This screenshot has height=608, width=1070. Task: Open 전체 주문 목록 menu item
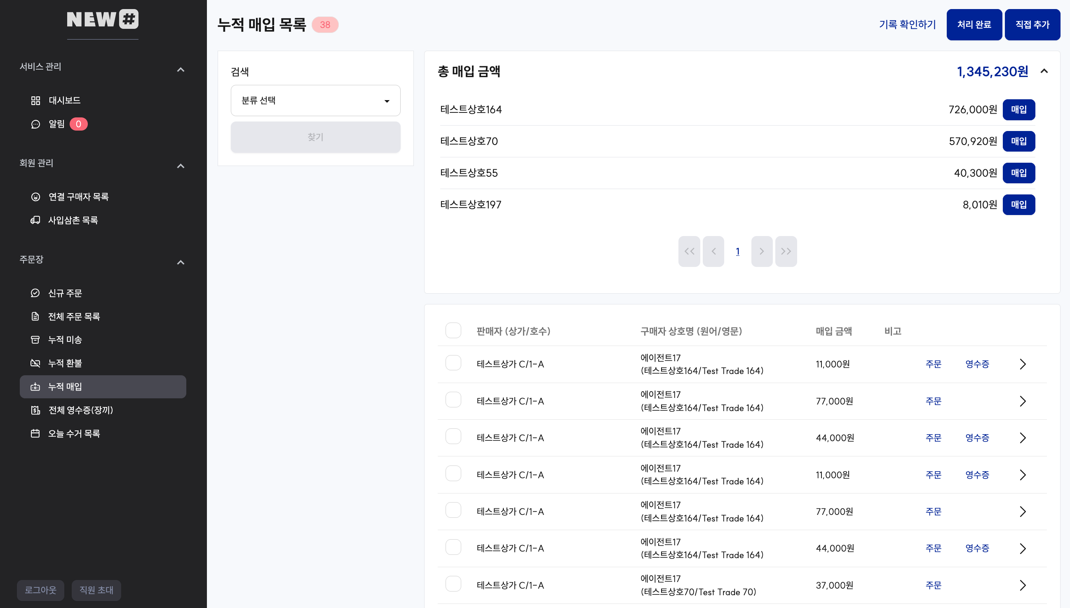(74, 316)
